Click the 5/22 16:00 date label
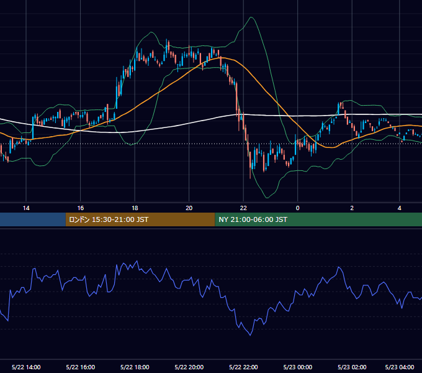The image size is (422, 373). pos(81,367)
